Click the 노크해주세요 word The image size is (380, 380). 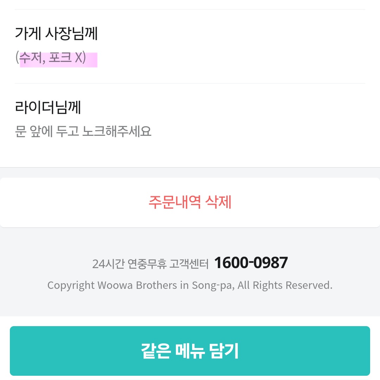[117, 131]
